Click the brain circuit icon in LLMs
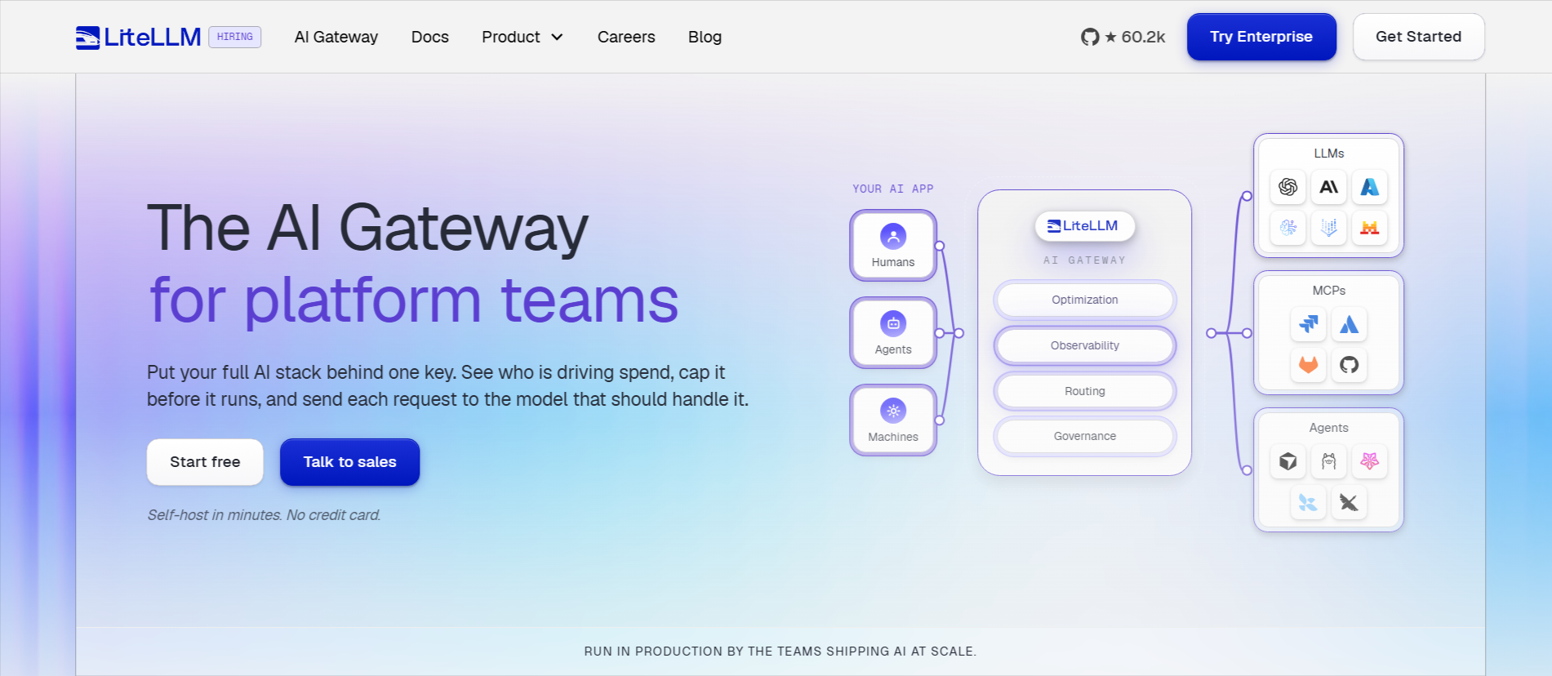 pos(1288,228)
